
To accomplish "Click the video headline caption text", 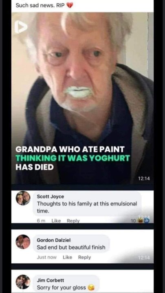I will (x=73, y=158).
